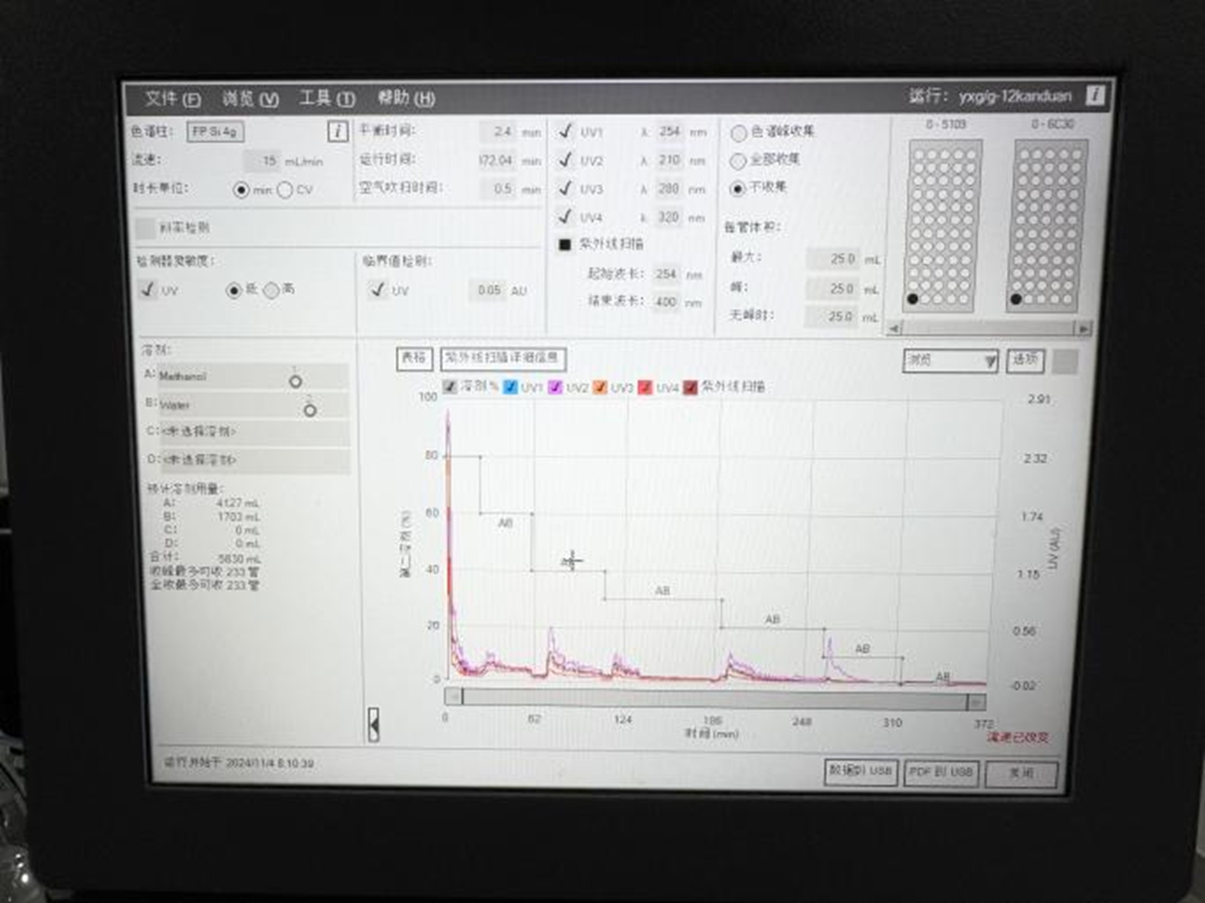The height and width of the screenshot is (903, 1205).
Task: Open the 文件 (F) menu
Action: coord(173,98)
